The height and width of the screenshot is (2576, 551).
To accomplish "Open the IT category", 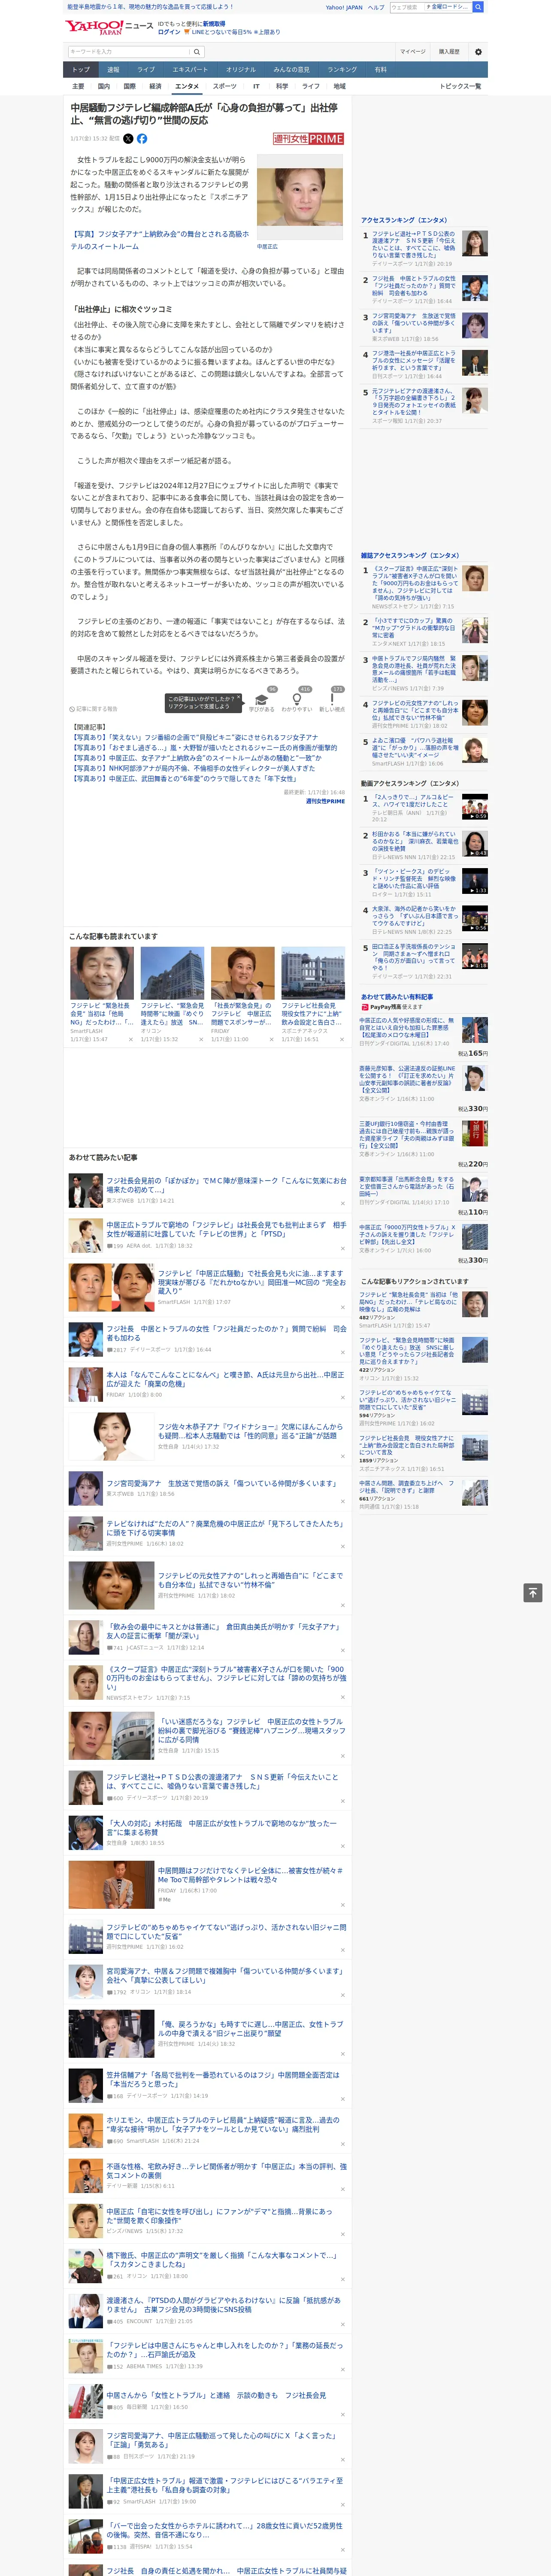I will (257, 86).
